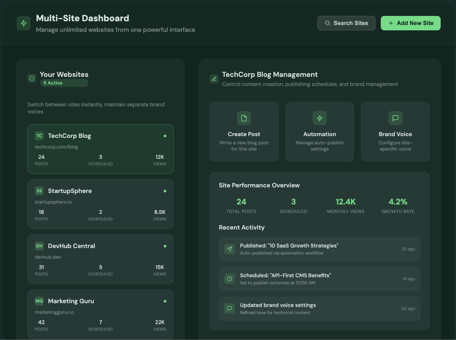Click the paper plane icon on Published activity
The height and width of the screenshot is (340, 456).
229,249
